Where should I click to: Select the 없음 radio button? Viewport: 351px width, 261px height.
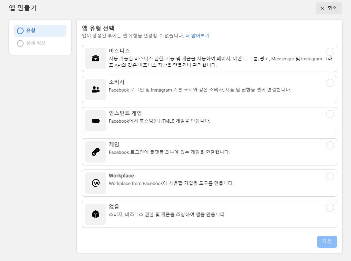(330, 208)
